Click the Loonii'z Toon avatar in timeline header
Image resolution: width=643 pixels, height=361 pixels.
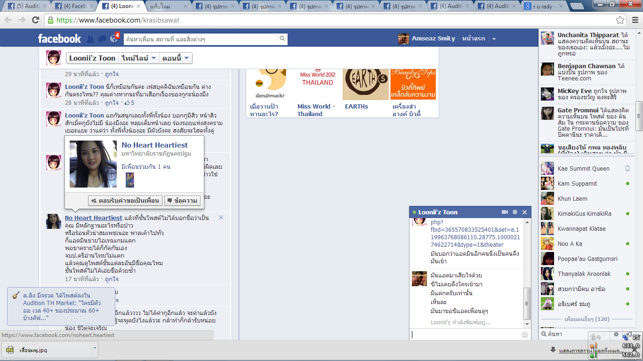[54, 58]
